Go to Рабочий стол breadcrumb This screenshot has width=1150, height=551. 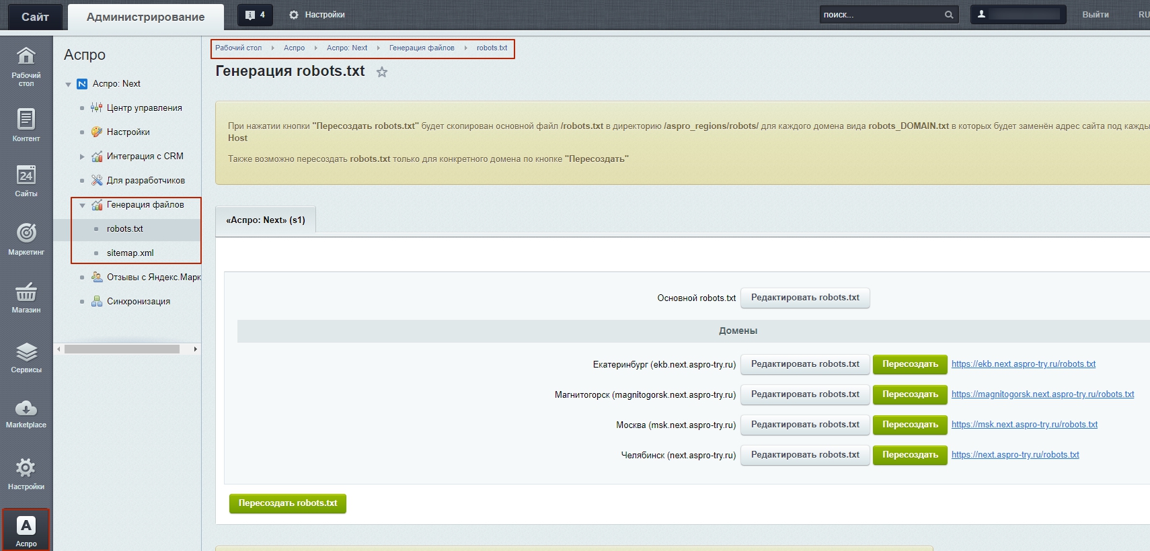click(x=239, y=48)
